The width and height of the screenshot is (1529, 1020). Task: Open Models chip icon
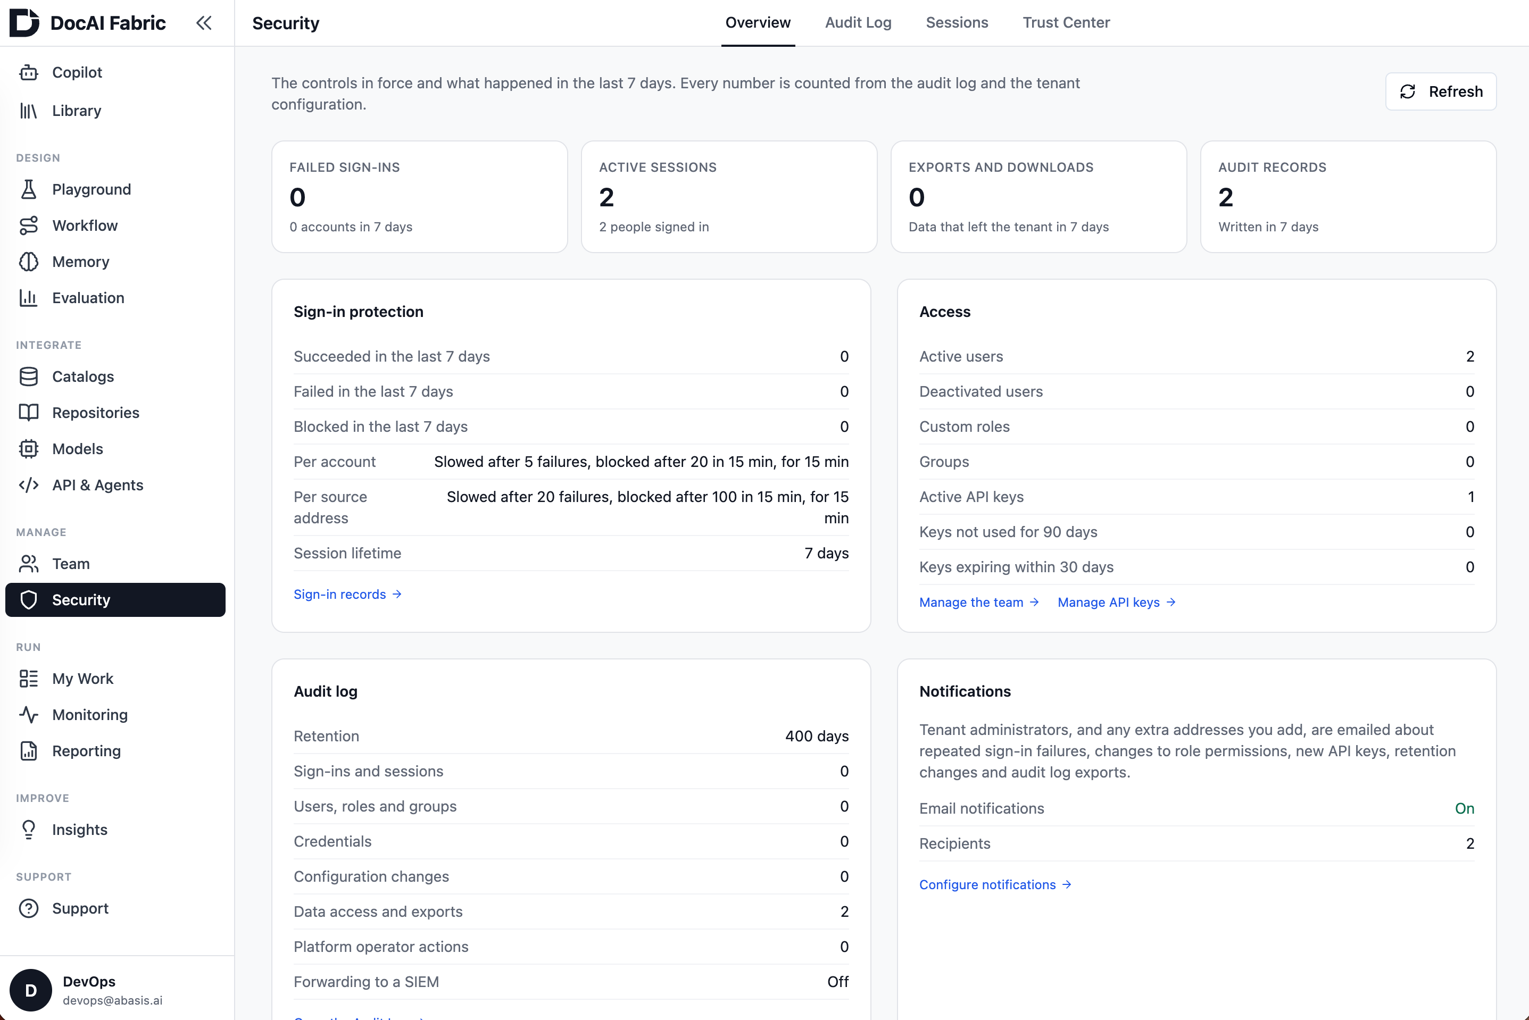tap(29, 449)
